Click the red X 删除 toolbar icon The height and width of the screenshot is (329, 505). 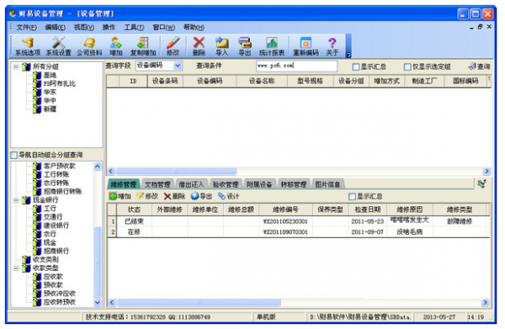pos(199,46)
